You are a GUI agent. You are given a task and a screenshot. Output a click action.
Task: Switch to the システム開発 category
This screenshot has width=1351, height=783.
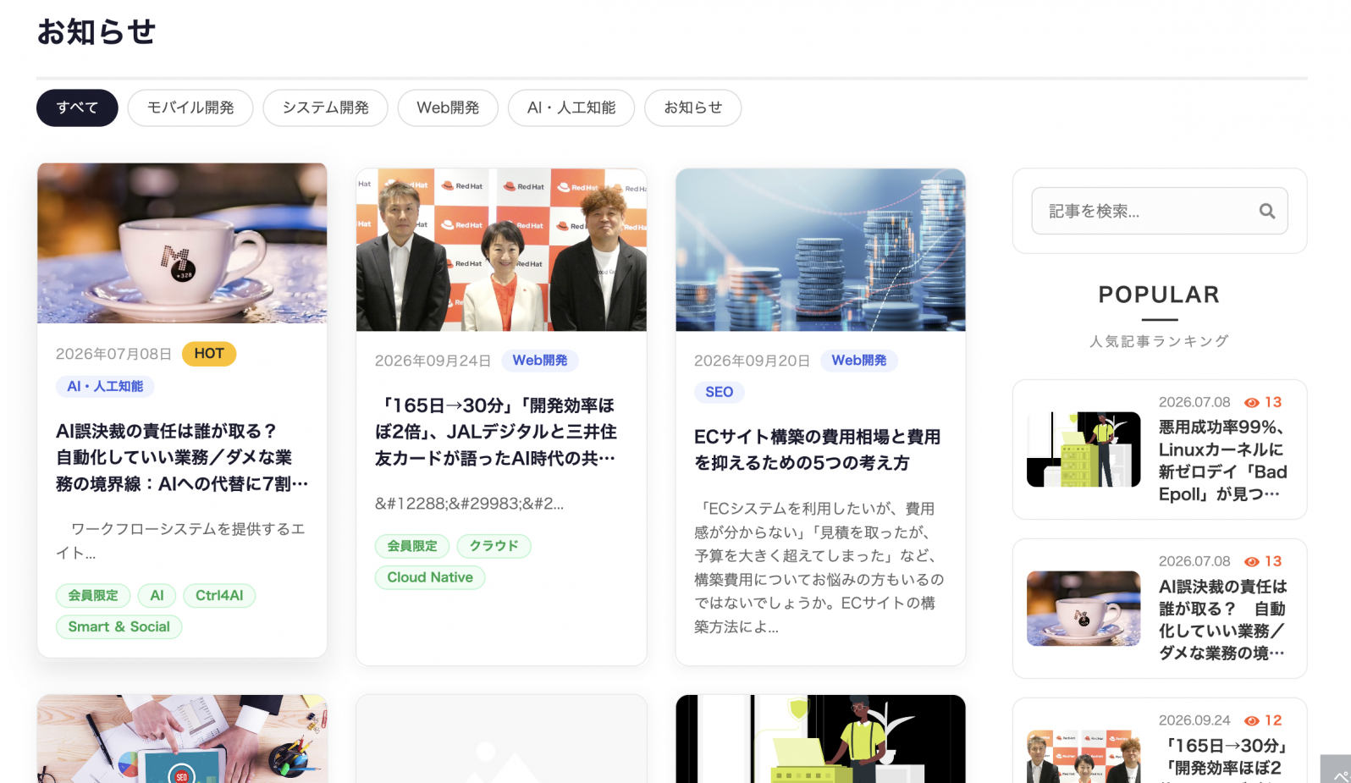pyautogui.click(x=325, y=108)
